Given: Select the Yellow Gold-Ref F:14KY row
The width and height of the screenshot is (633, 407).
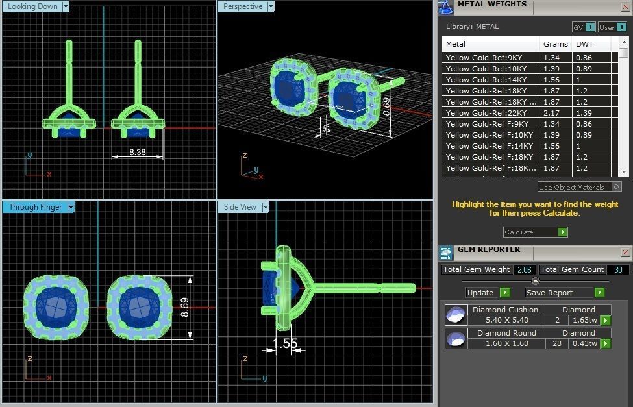Looking at the screenshot, I should point(530,146).
